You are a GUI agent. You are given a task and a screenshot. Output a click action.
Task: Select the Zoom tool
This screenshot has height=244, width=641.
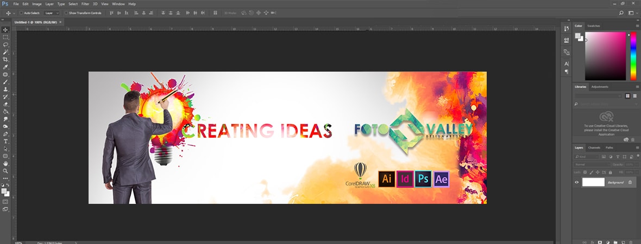click(6, 171)
